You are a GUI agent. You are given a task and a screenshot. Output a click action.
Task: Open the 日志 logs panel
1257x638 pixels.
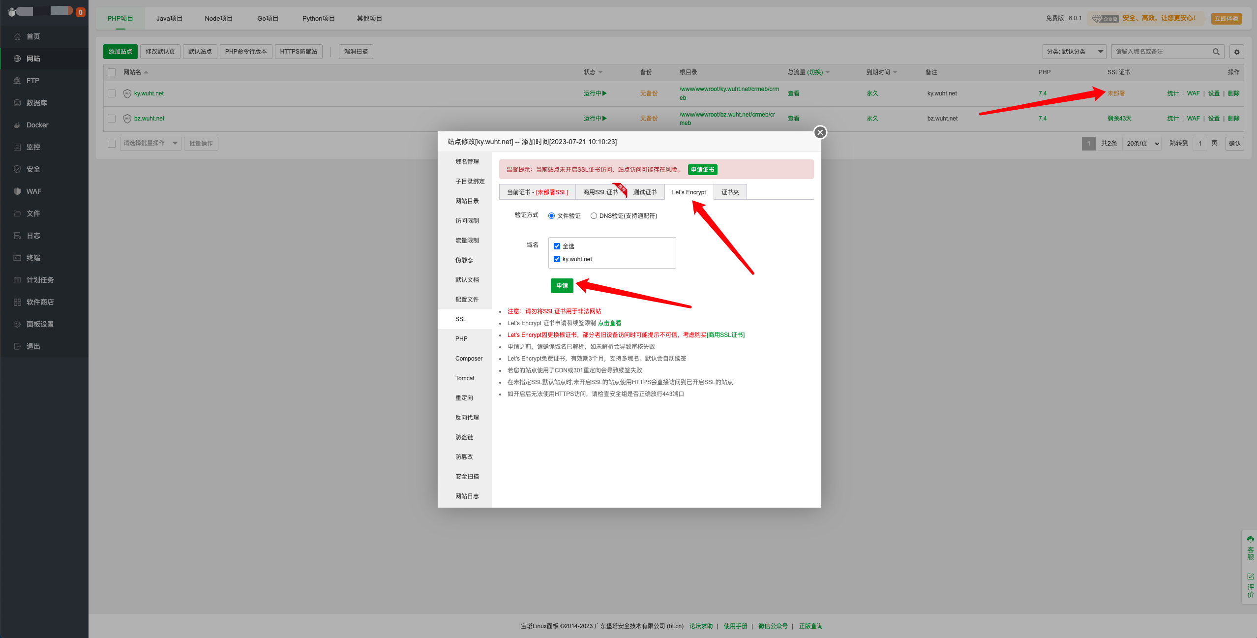pyautogui.click(x=33, y=235)
